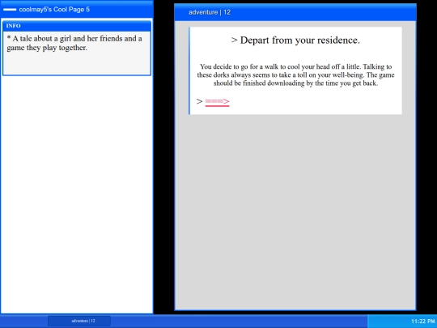The width and height of the screenshot is (437, 328).
Task: Click the 'You decide to go for a walk' paragraph
Action: click(x=295, y=75)
